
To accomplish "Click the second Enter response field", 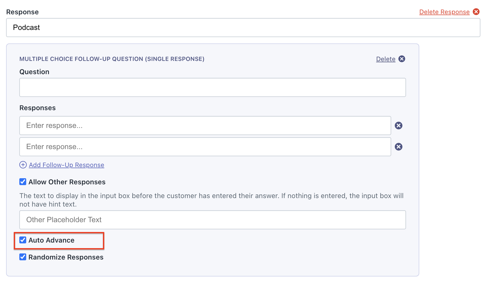I will tap(205, 147).
